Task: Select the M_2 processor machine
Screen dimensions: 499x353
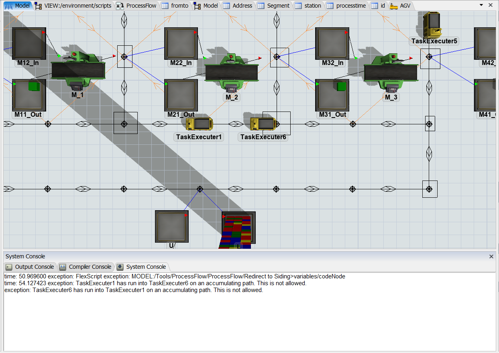Action: 232,73
